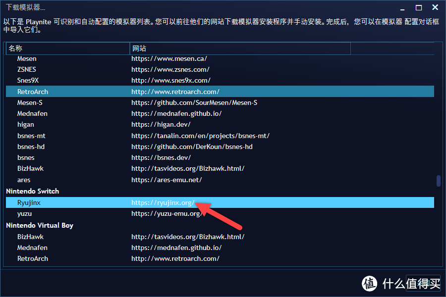
Task: Sort the list by the 名称 column header
Action: (x=68, y=49)
